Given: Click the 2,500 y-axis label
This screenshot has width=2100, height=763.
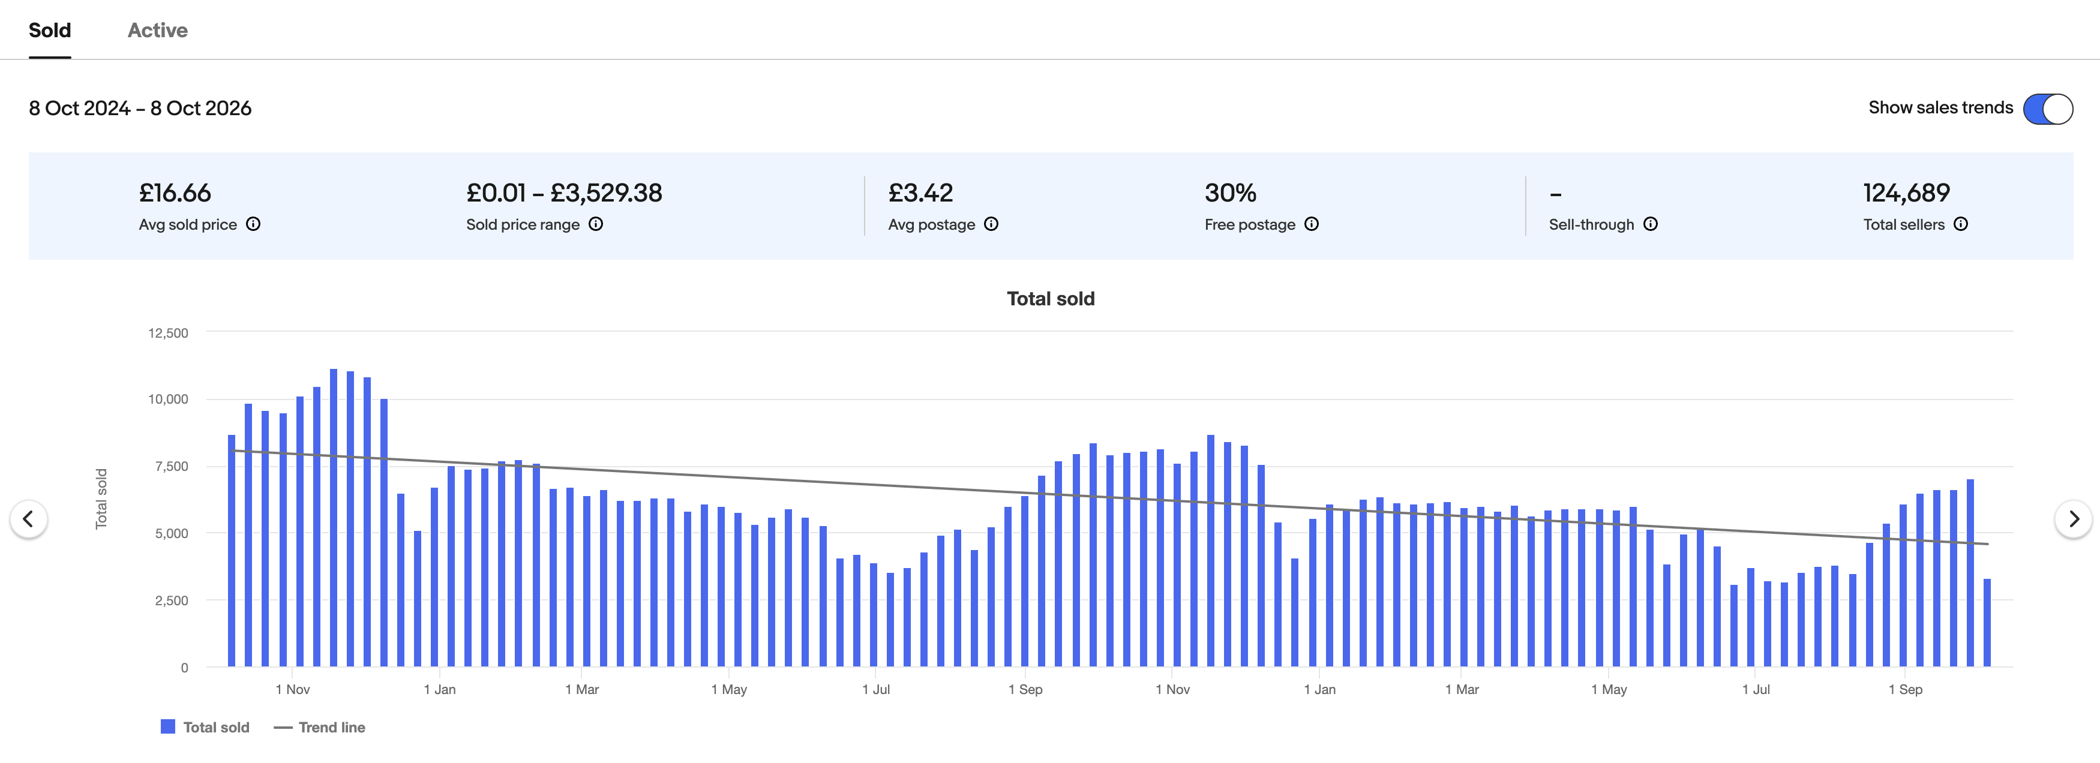Looking at the screenshot, I should coord(171,601).
